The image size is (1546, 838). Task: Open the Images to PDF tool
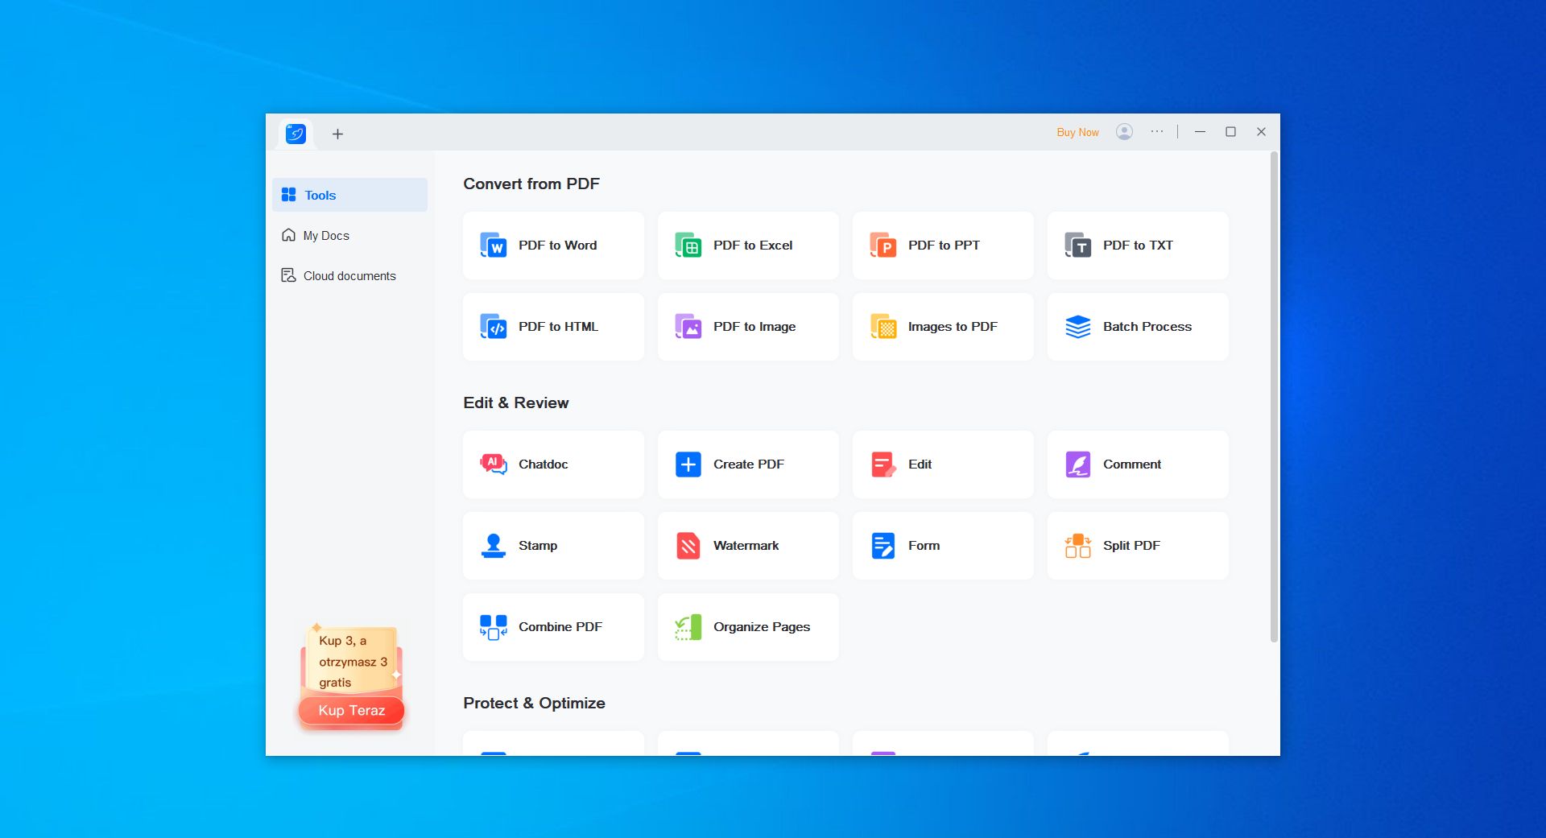point(942,327)
